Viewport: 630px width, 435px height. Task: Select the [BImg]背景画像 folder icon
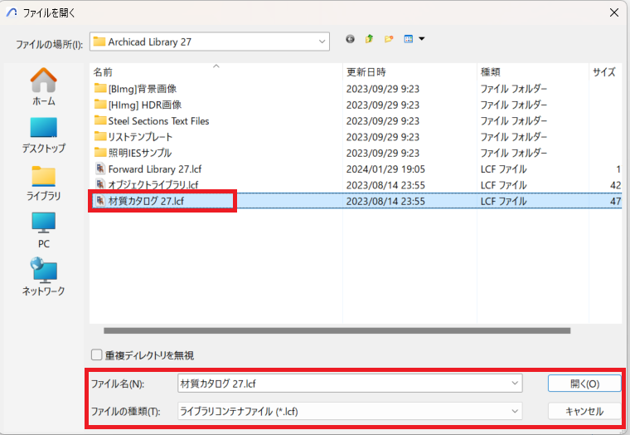[100, 88]
